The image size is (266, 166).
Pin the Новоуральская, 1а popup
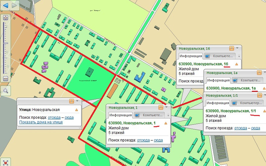259,73
